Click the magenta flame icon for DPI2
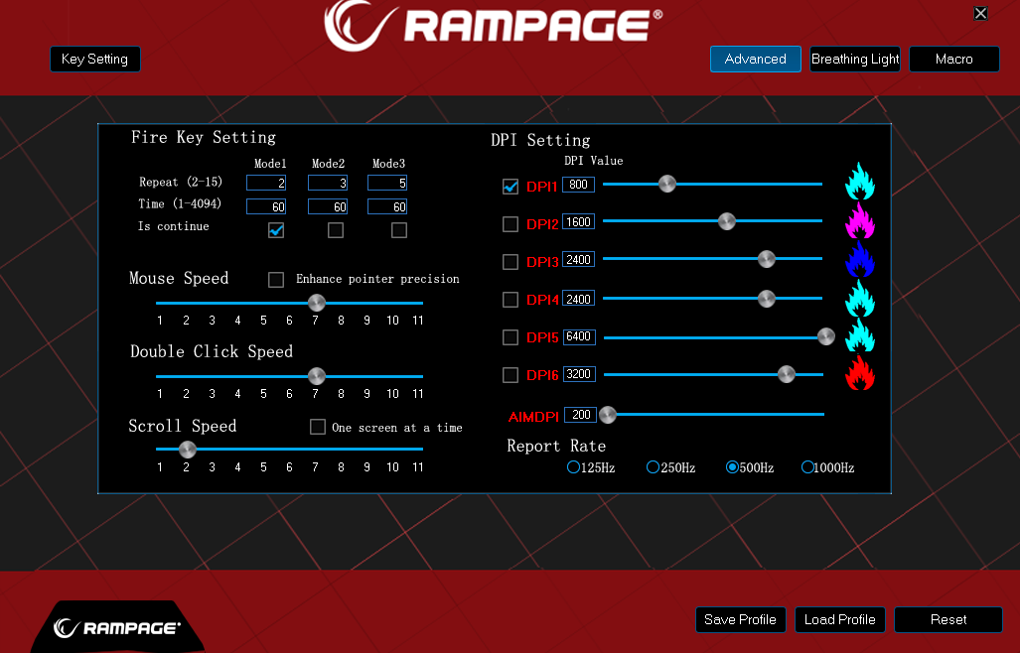This screenshot has width=1020, height=653. point(860,220)
